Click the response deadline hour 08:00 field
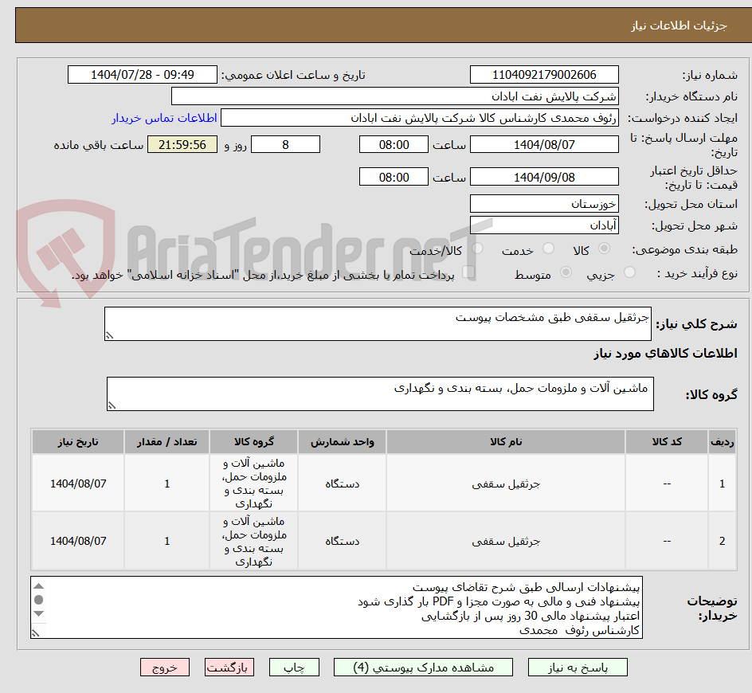 pos(394,144)
